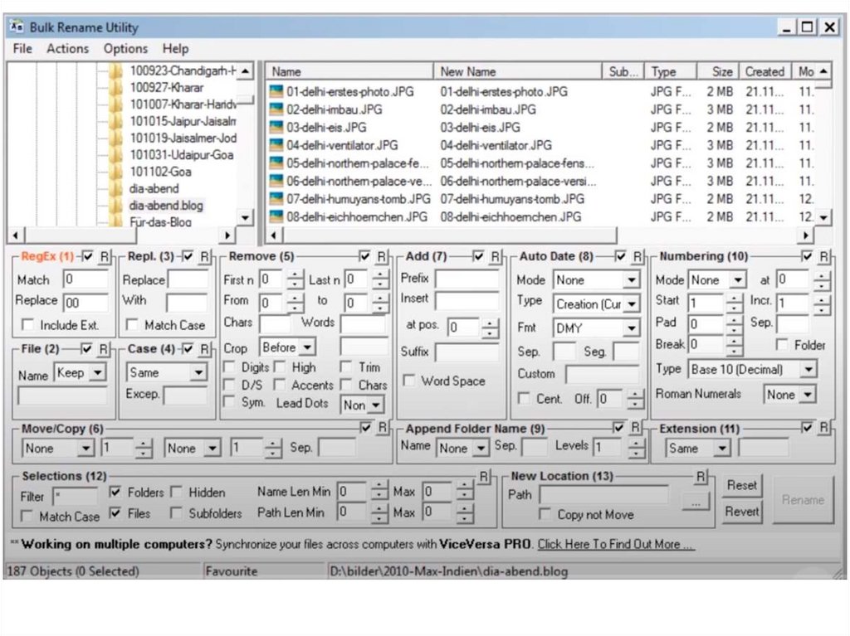Enable the Copy not Move checkbox
This screenshot has height=636, width=850.
point(545,515)
